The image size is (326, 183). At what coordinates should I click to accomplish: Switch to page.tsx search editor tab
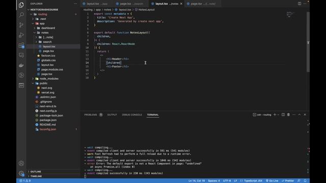click(131, 4)
